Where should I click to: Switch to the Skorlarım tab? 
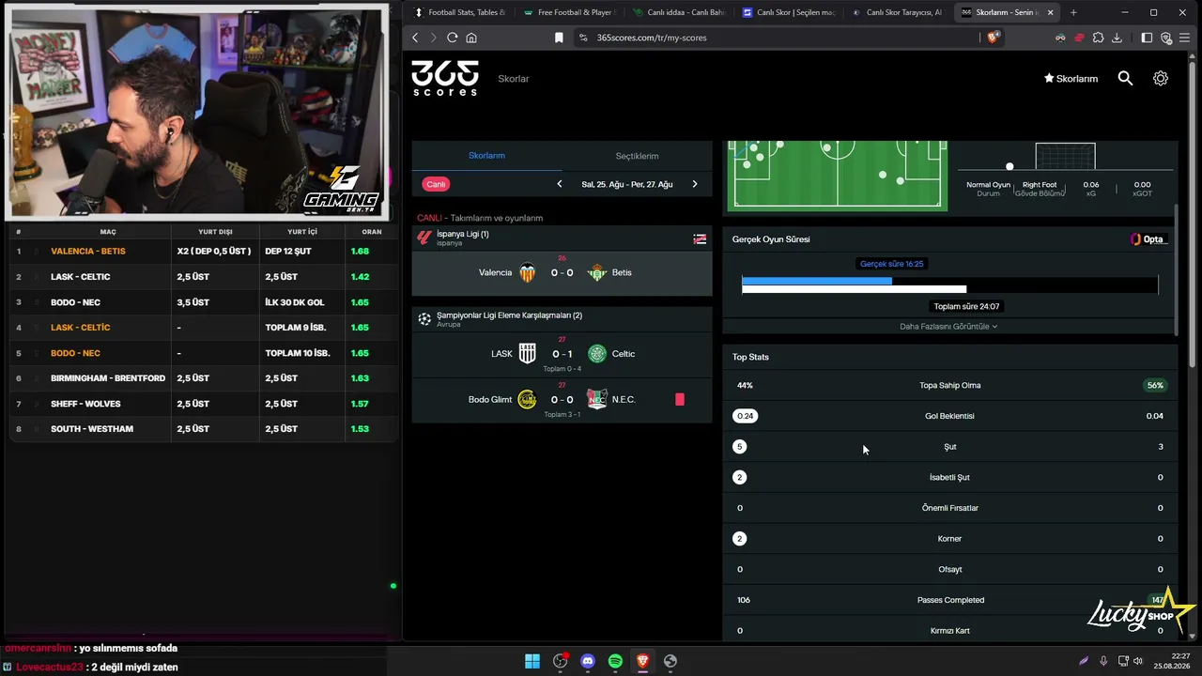pyautogui.click(x=486, y=156)
